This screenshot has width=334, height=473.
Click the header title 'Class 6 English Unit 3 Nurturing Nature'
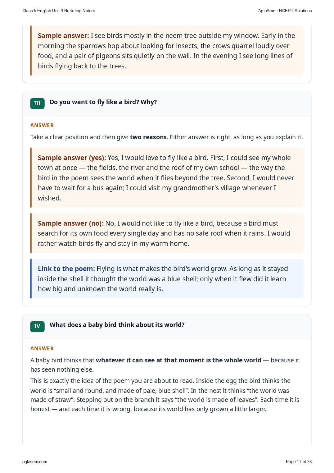coord(59,11)
